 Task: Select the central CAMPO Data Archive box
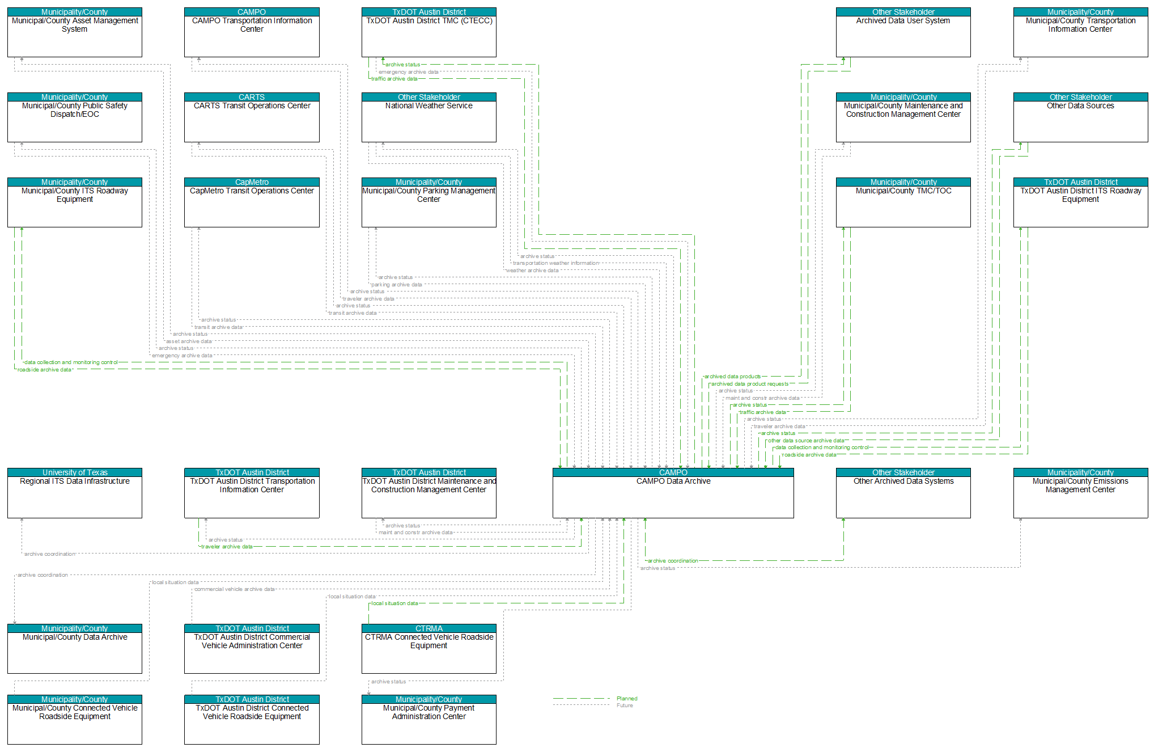[673, 493]
